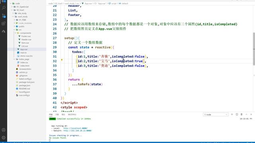Open Header.vue in the file tree
Screen dimensions: 255x143
pyautogui.click(x=26, y=40)
